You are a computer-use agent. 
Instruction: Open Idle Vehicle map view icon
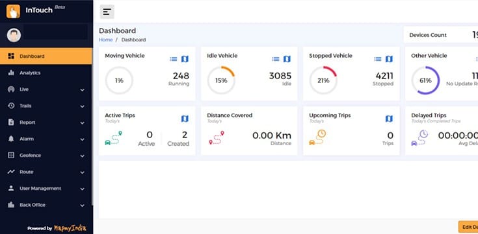pyautogui.click(x=287, y=59)
